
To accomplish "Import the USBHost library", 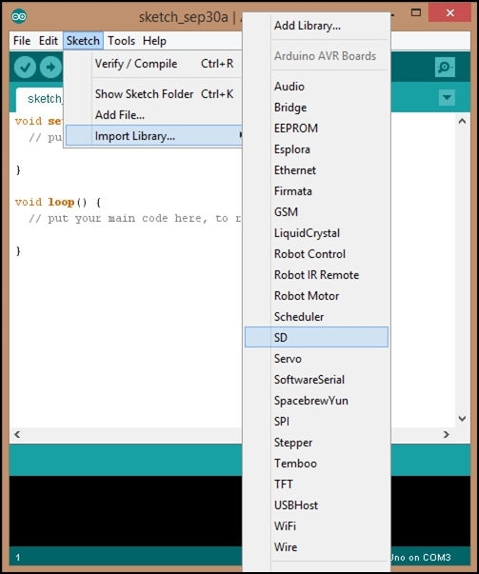I will [316, 505].
